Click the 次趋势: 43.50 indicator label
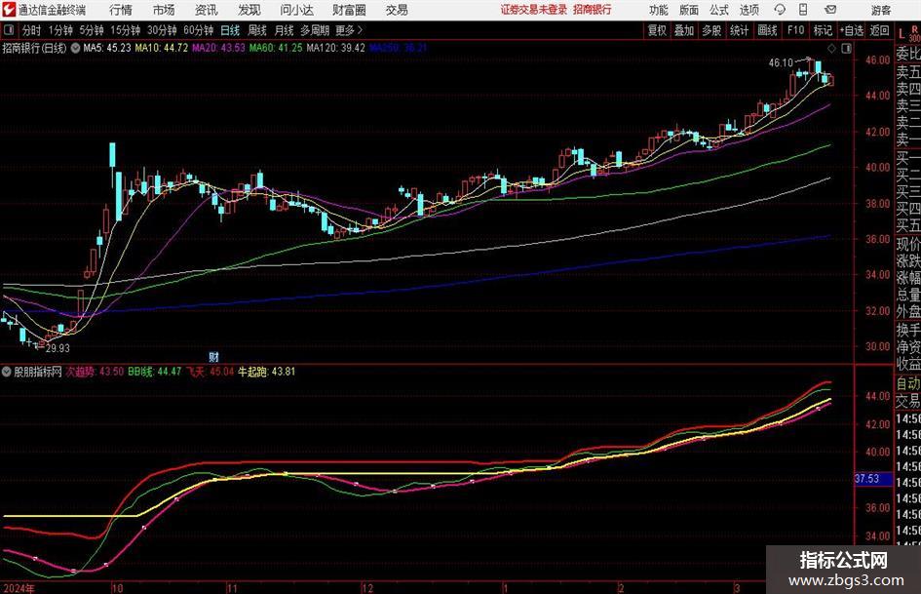The height and width of the screenshot is (594, 921). [x=95, y=372]
